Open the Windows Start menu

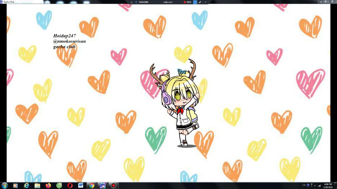pyautogui.click(x=4, y=185)
